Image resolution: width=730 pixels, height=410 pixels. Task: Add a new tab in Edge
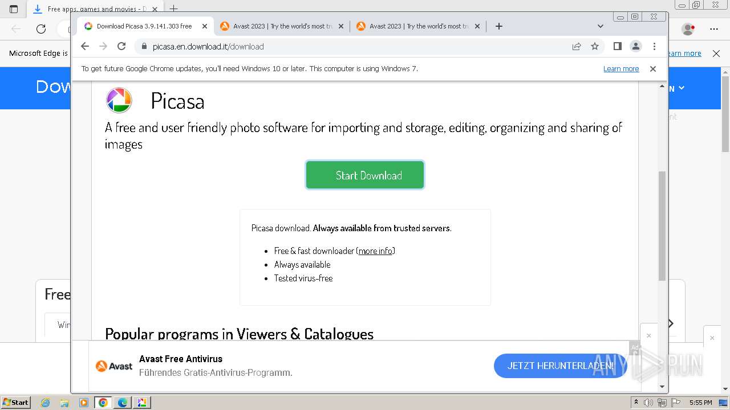tap(174, 9)
